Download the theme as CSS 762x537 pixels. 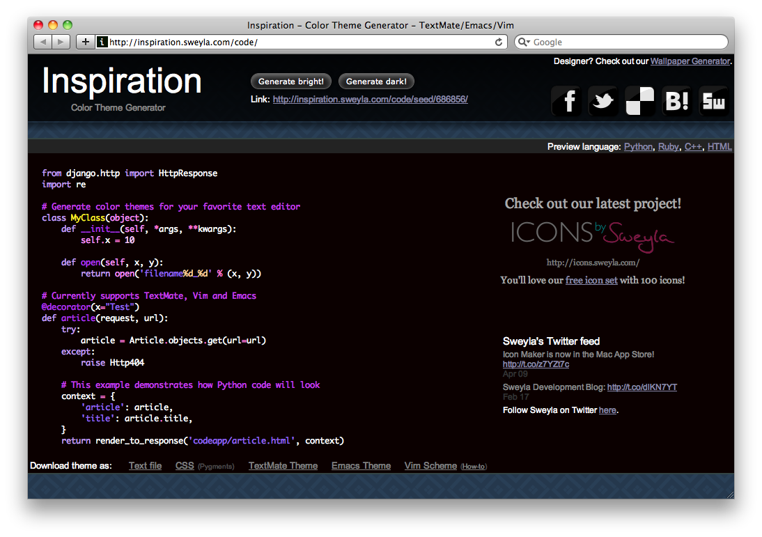(x=185, y=465)
